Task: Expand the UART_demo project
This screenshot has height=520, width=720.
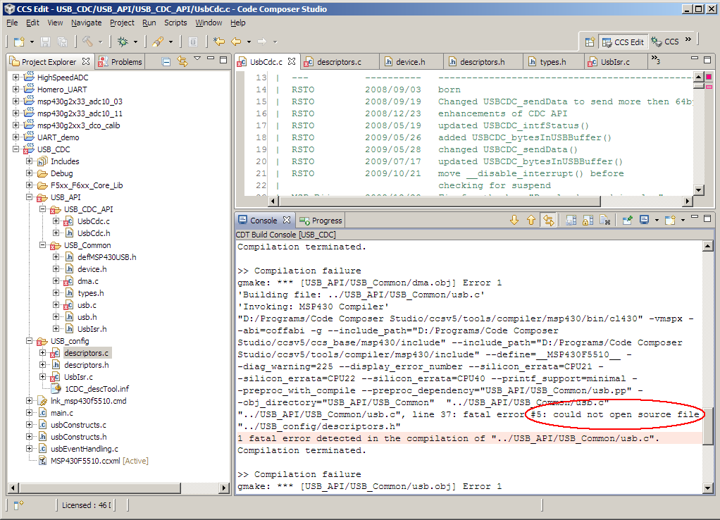Action: click(x=15, y=137)
